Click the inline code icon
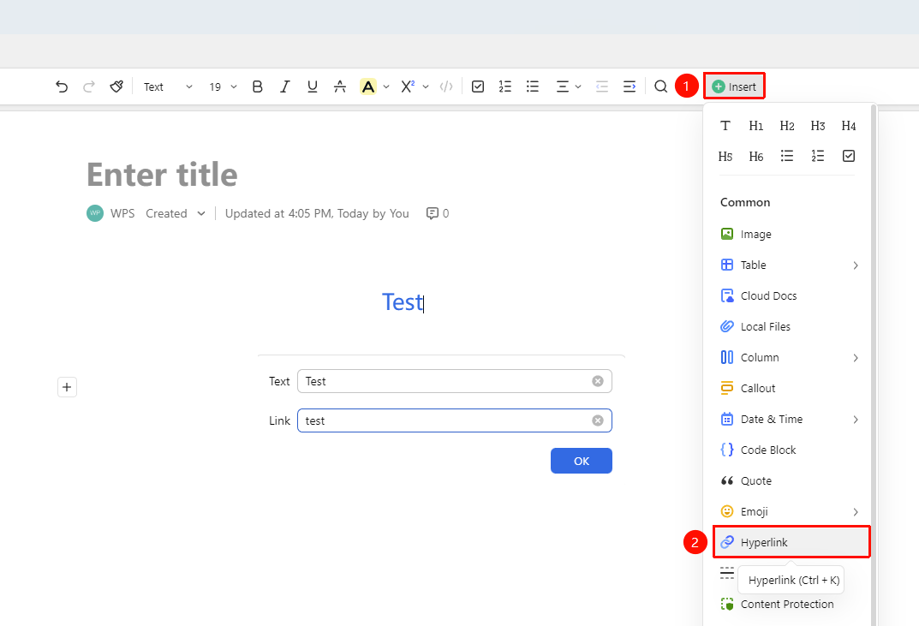919x626 pixels. (446, 86)
